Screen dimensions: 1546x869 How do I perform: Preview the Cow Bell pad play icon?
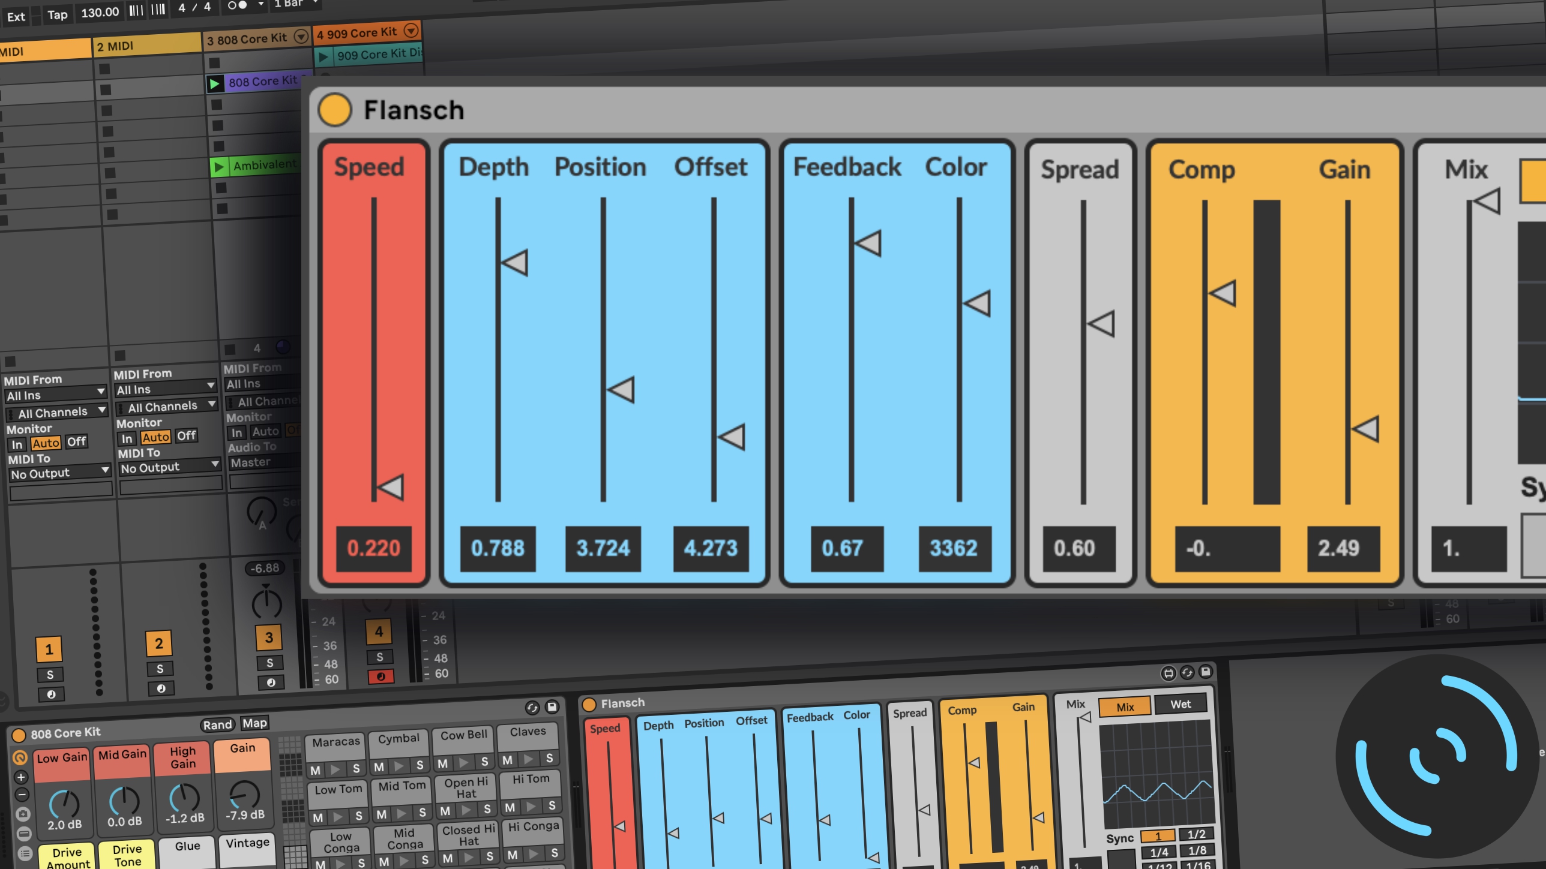coord(463,762)
